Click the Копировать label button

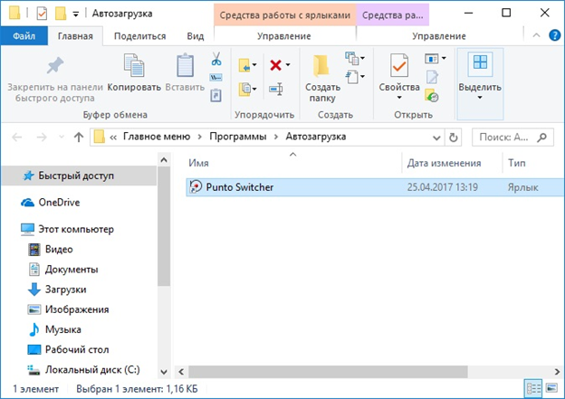point(134,87)
